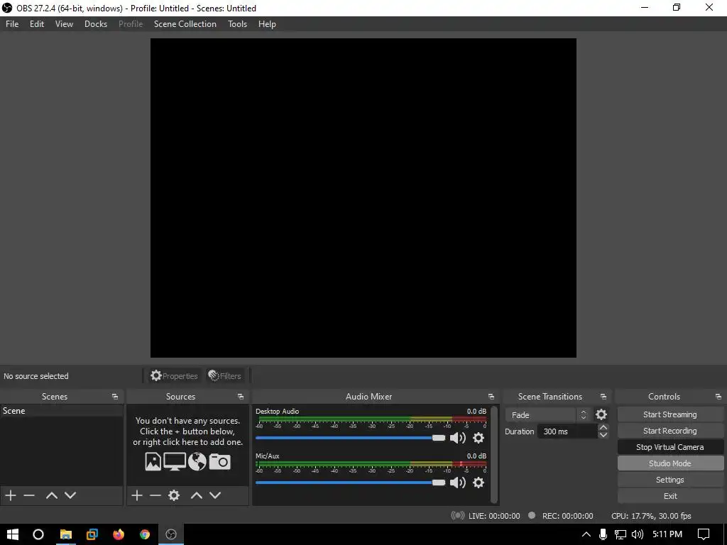Click the browser globe icon in Sources
Screen dimensions: 727x545
197,461
